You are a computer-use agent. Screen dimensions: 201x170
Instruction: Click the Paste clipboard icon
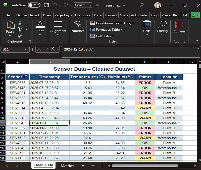(10, 25)
